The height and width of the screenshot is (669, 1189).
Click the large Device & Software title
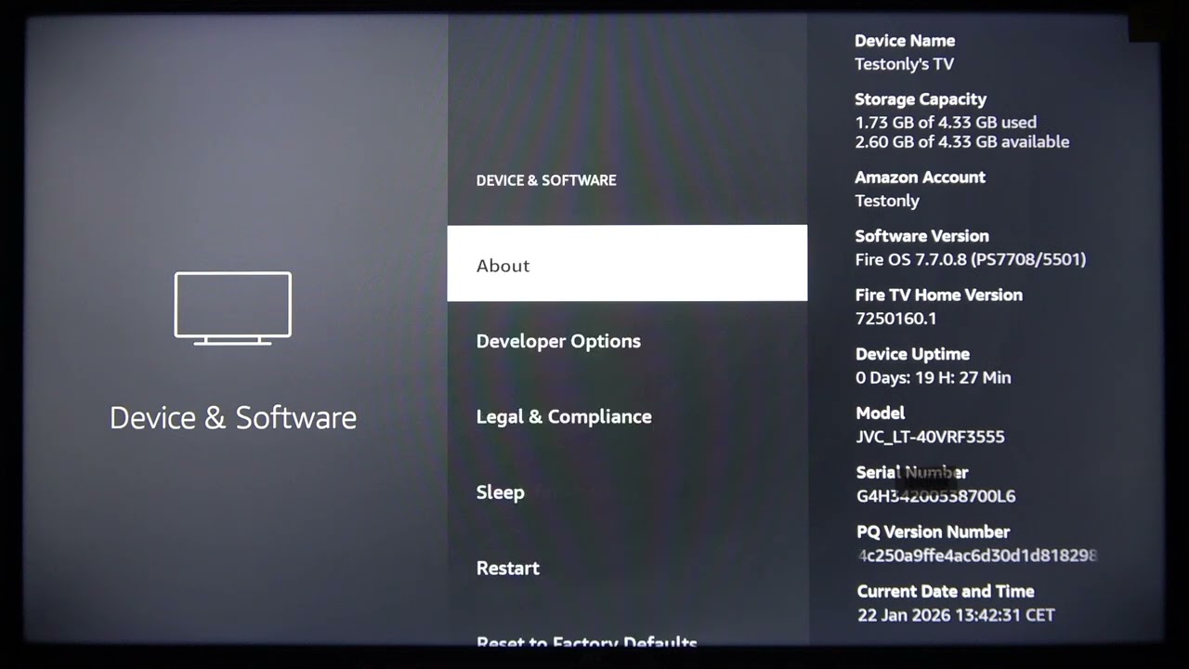[233, 417]
